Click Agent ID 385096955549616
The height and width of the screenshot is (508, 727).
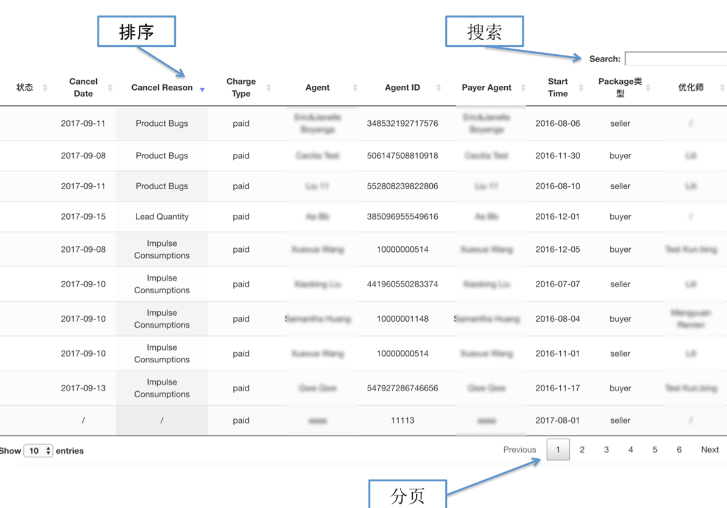402,217
